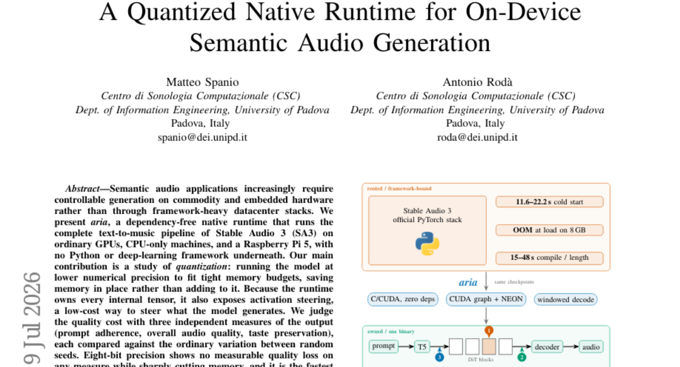The height and width of the screenshot is (367, 680).
Task: Click the '15–48 s compile / length' box
Action: pos(549,258)
